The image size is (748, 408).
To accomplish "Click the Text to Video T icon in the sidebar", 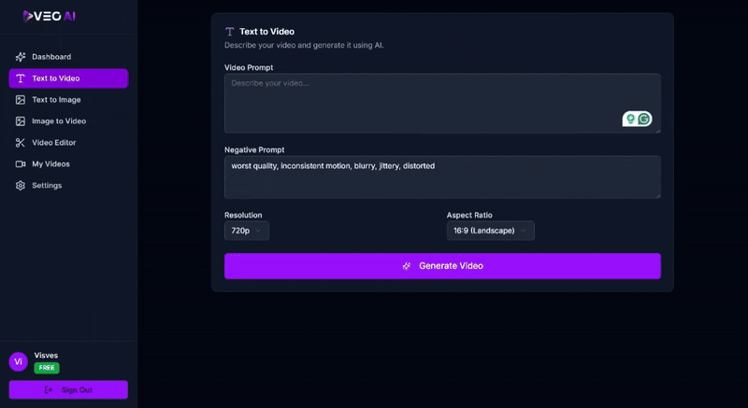I will [x=20, y=78].
